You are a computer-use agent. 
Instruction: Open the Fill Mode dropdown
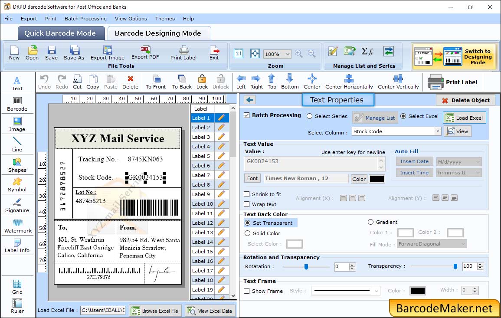pyautogui.click(x=463, y=244)
